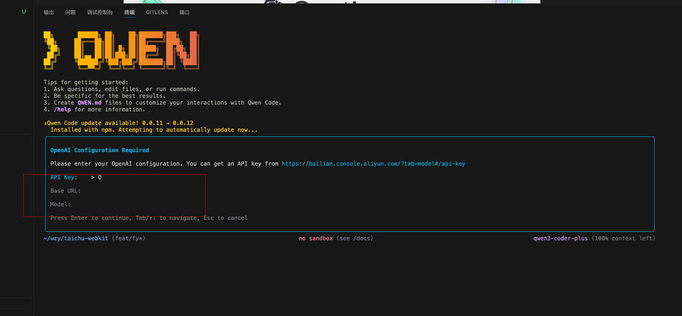This screenshot has height=316, width=682.
Task: Click the ~/wzy/taichu-webkit path in footer
Action: point(76,238)
